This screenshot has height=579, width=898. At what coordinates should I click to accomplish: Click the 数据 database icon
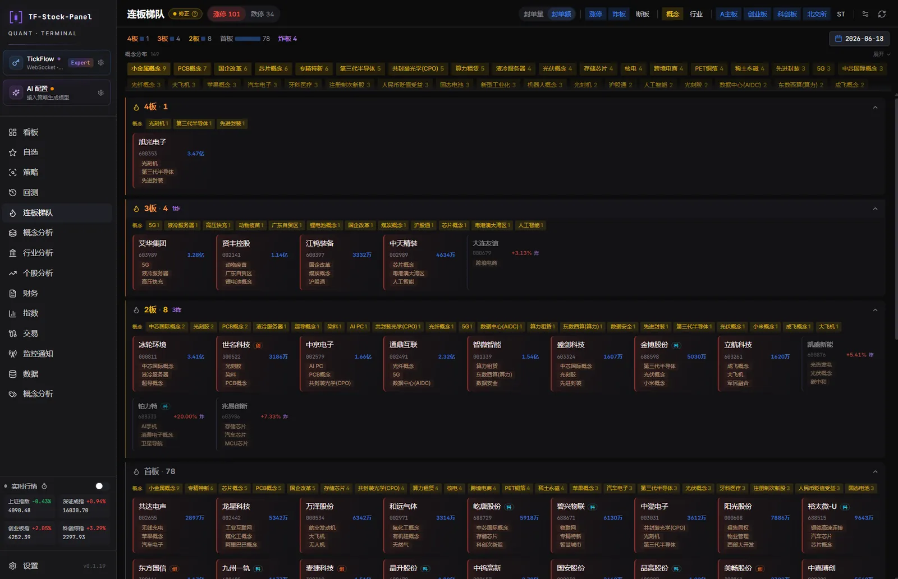pyautogui.click(x=13, y=374)
